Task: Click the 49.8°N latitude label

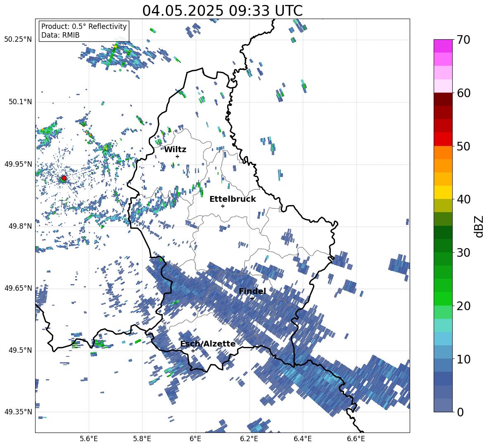Action: [20, 226]
